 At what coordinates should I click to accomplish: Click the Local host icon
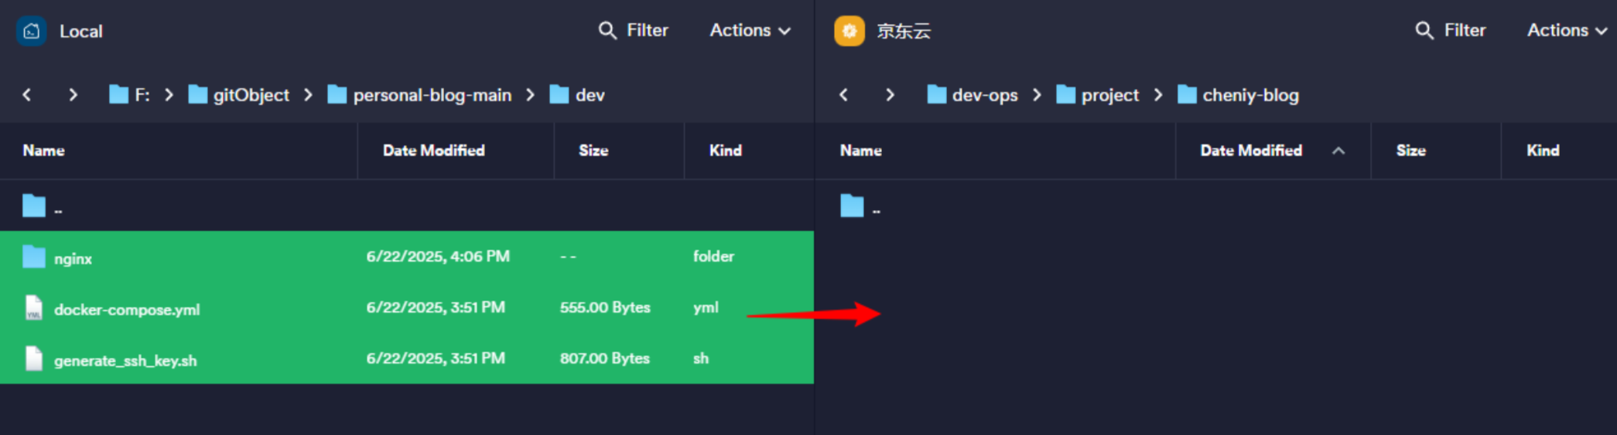[x=31, y=31]
